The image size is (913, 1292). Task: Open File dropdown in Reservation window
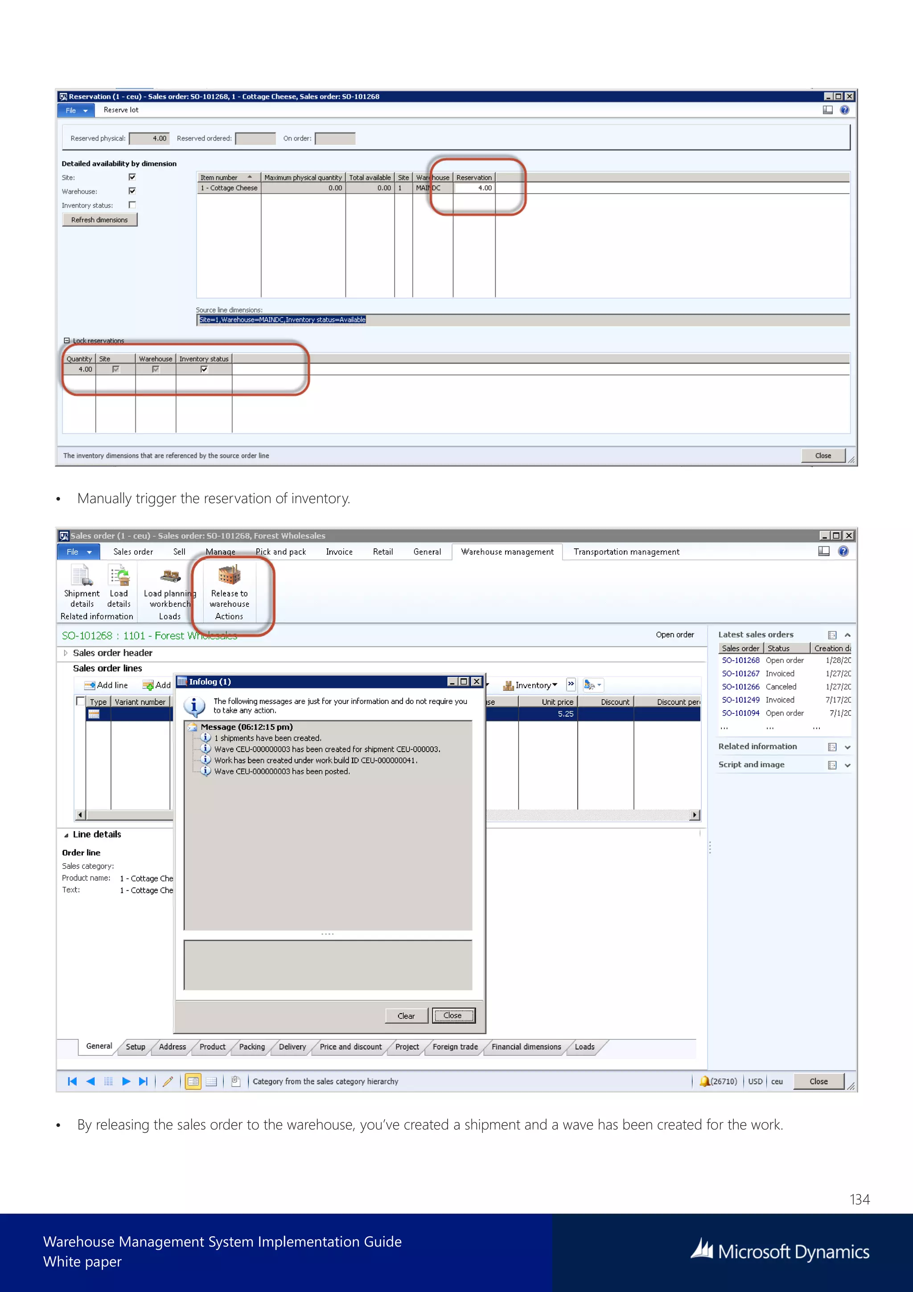(x=76, y=110)
